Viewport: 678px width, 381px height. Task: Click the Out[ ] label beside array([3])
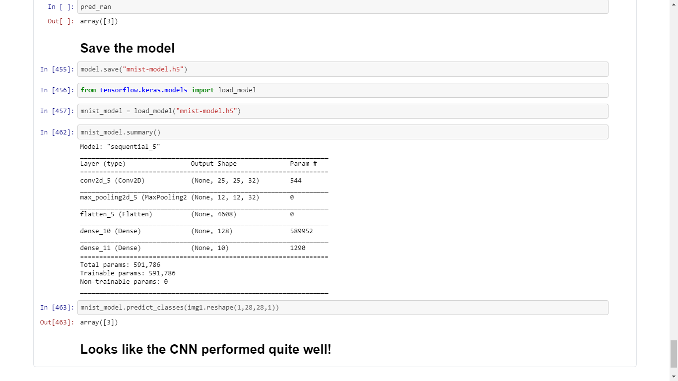[60, 21]
